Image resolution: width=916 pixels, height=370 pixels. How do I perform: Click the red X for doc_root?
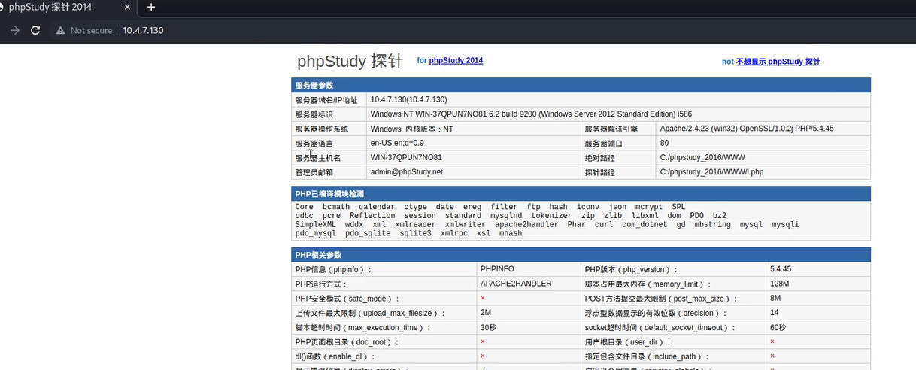pos(483,342)
